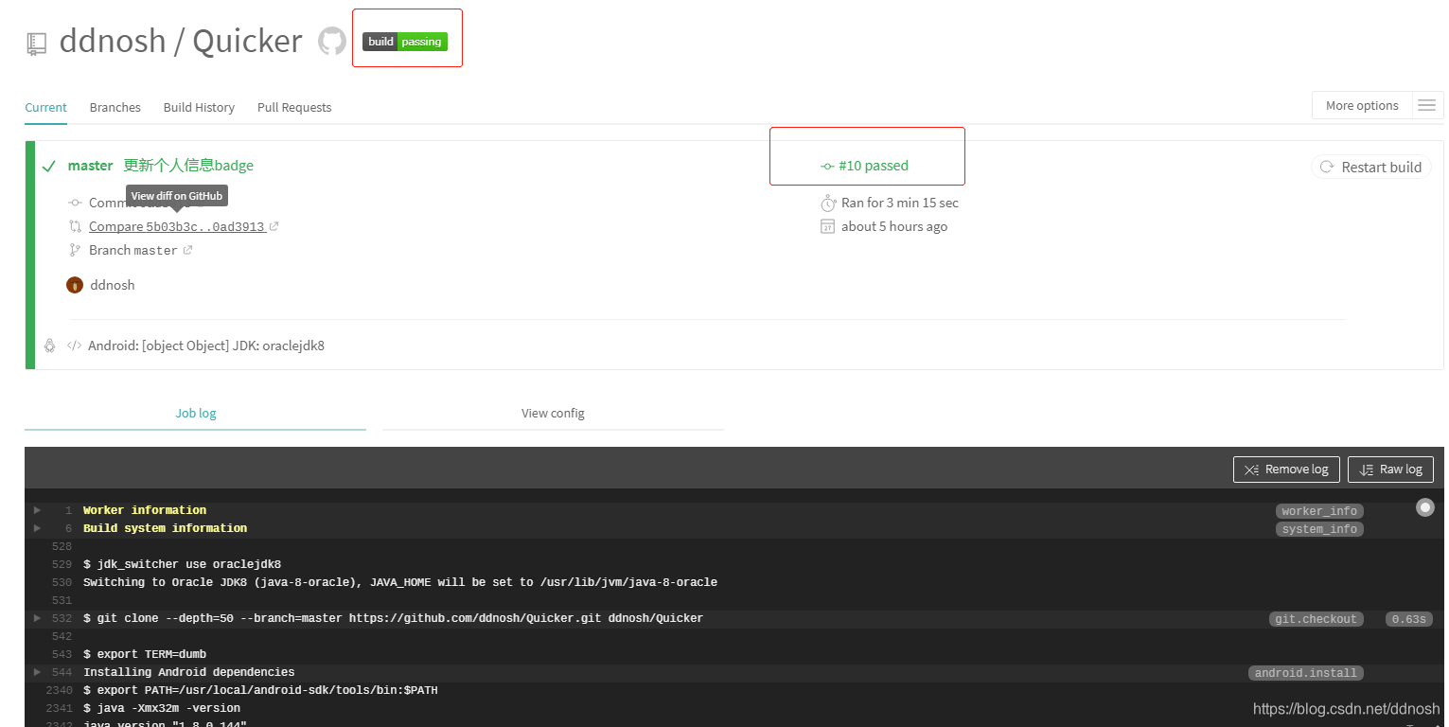
Task: Click the master branch name heading
Action: [x=91, y=166]
